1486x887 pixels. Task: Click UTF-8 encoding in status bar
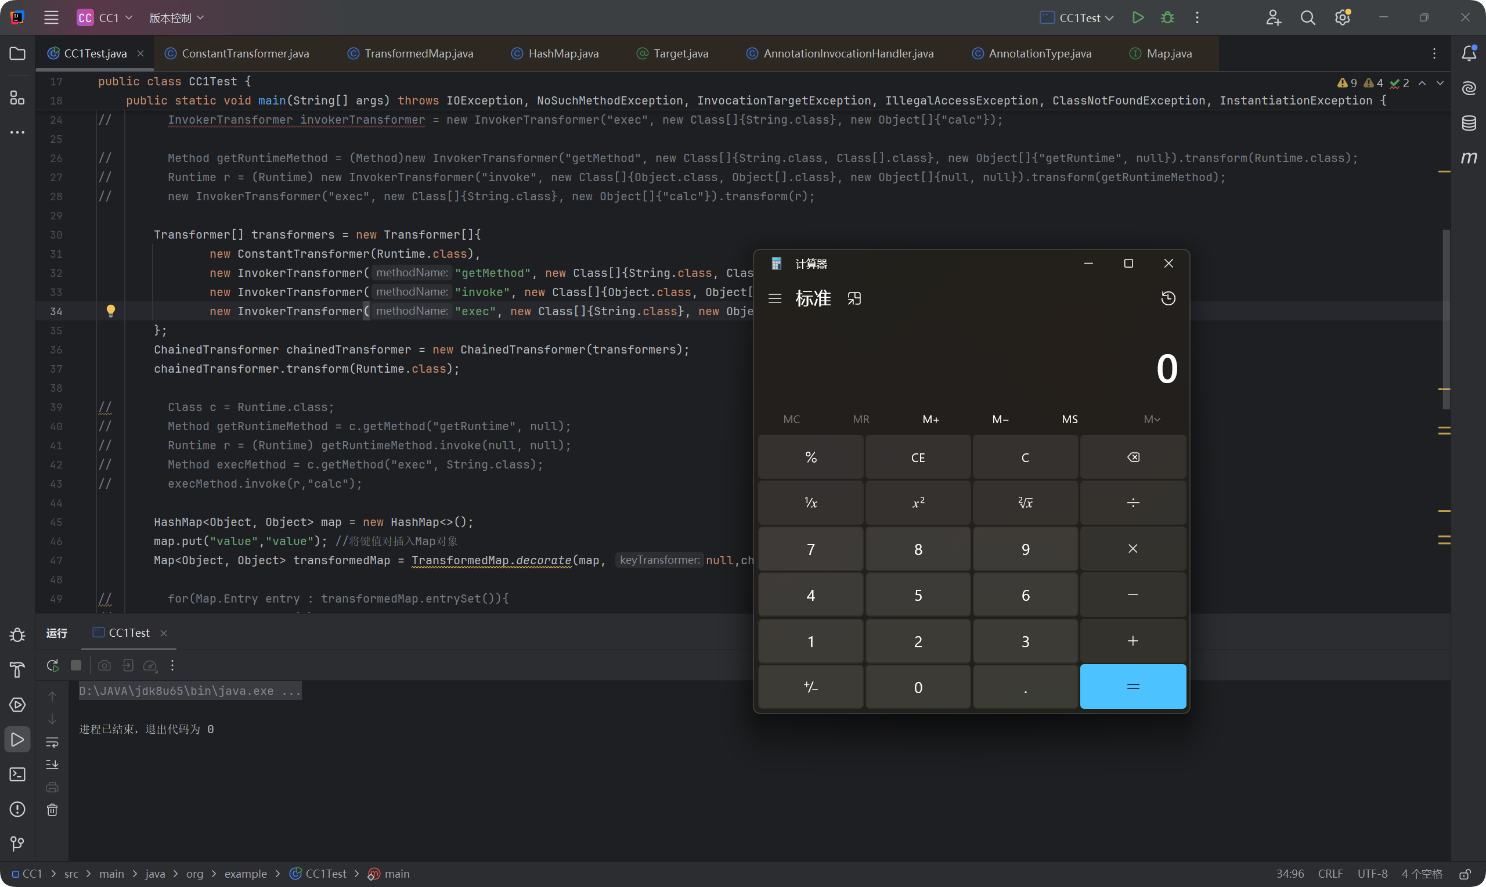[x=1372, y=874]
